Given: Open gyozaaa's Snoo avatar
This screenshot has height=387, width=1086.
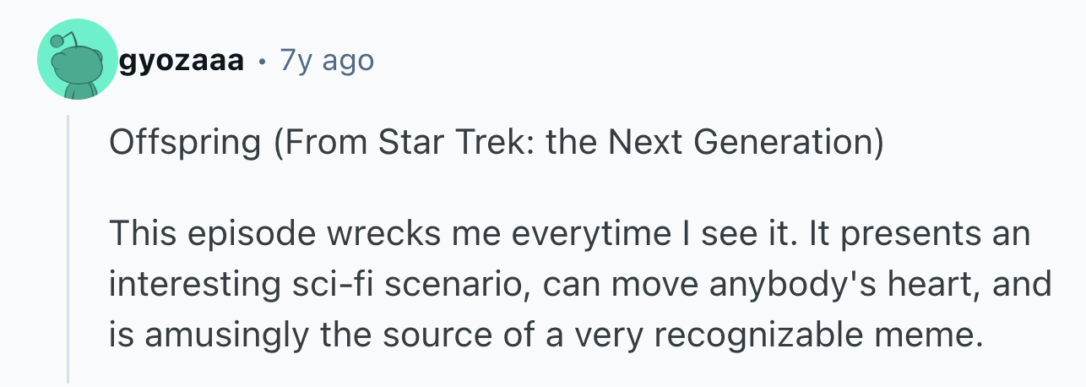Looking at the screenshot, I should tap(77, 61).
